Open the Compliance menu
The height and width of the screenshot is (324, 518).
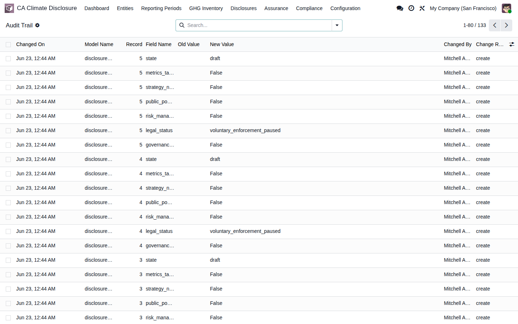(309, 8)
